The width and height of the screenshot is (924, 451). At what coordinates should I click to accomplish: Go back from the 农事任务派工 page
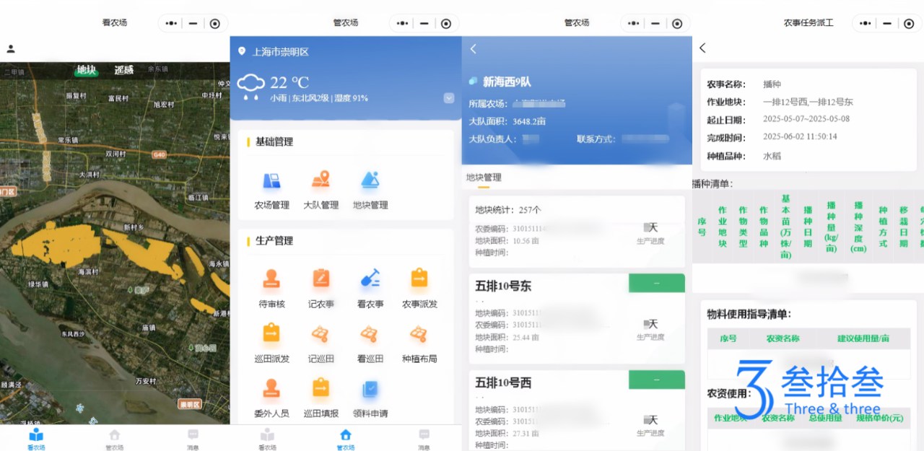[702, 48]
